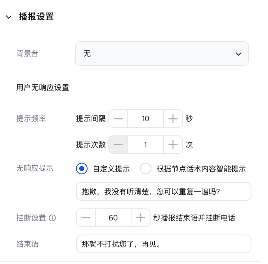
Task: Click the info icon next to 挂断设置
Action: click(x=52, y=218)
